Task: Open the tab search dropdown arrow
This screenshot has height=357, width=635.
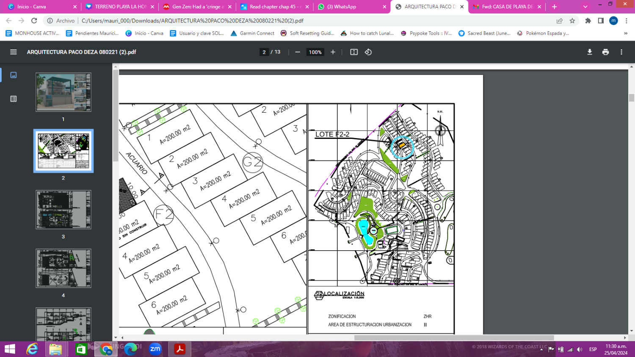Action: point(585,7)
